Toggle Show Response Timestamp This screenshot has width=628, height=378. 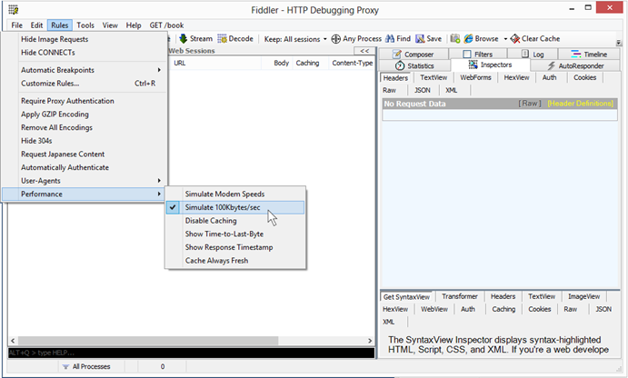point(235,247)
